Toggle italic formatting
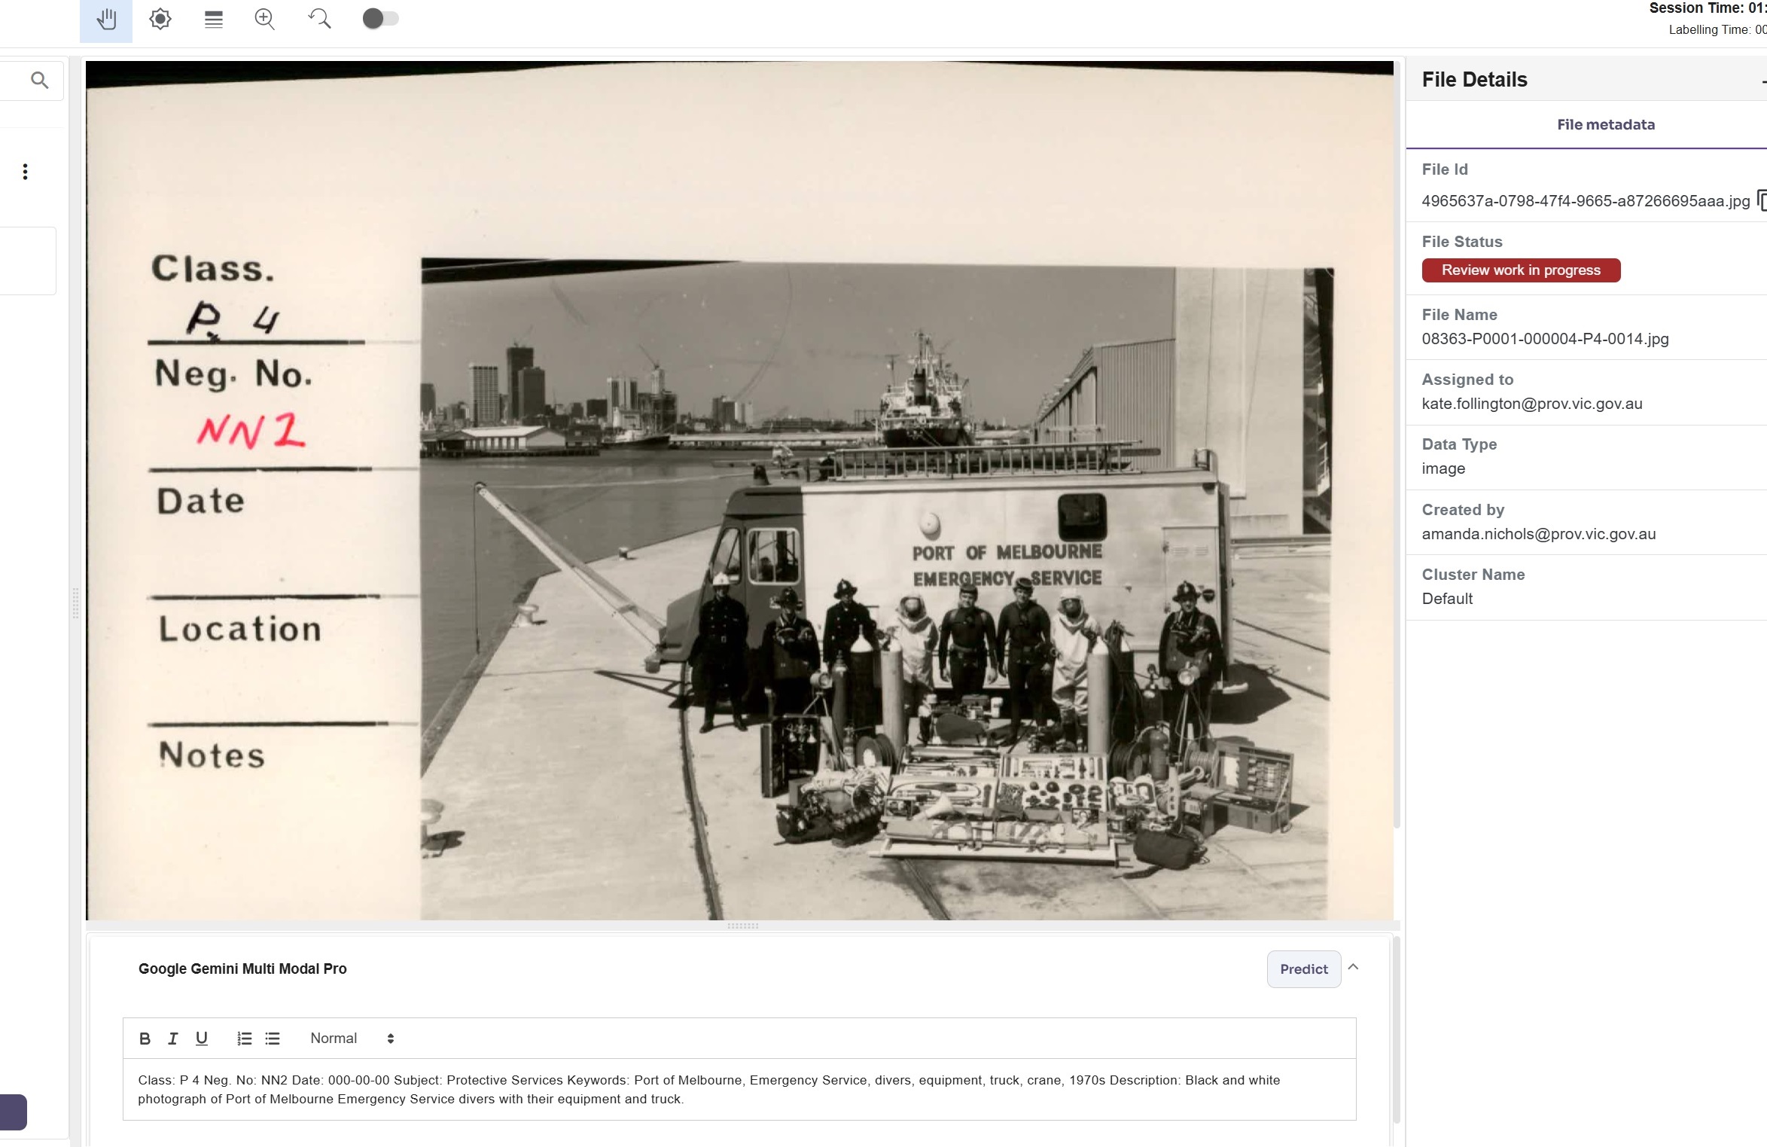Image resolution: width=1767 pixels, height=1147 pixels. (172, 1039)
